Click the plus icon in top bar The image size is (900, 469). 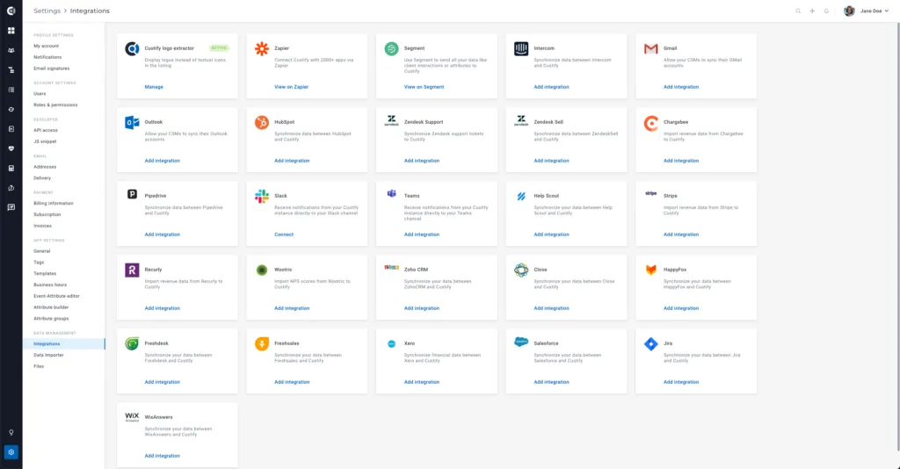tap(812, 11)
